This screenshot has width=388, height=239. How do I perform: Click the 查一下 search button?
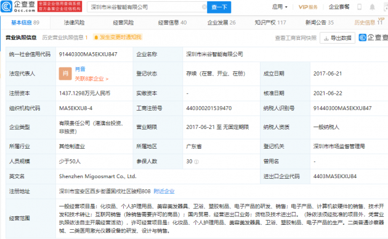[219, 7]
